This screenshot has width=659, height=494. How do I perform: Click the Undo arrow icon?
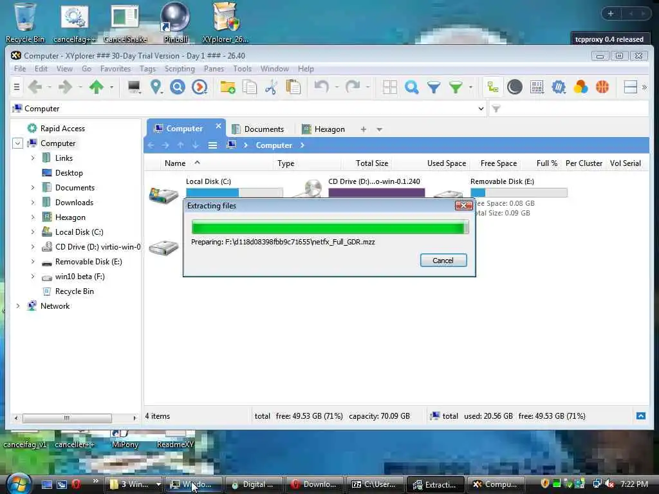(x=322, y=87)
